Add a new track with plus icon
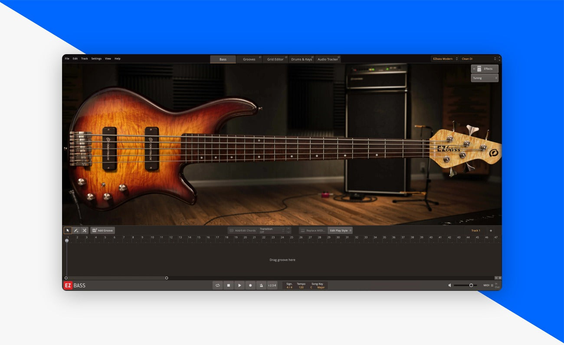Image resolution: width=564 pixels, height=345 pixels. coord(491,231)
